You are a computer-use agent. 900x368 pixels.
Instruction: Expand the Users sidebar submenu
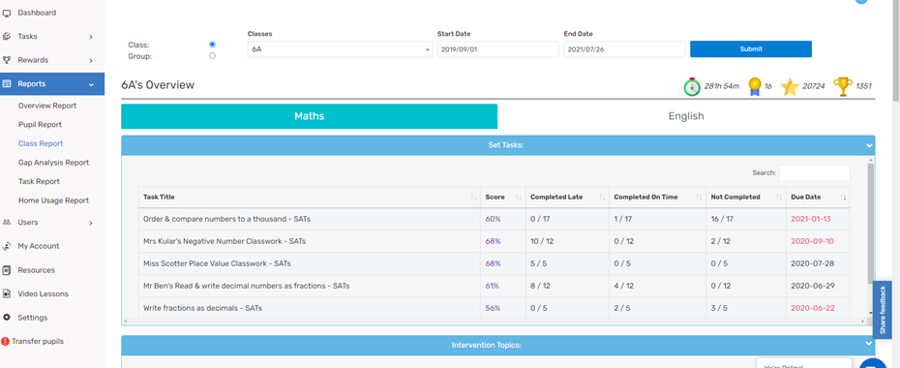point(91,223)
